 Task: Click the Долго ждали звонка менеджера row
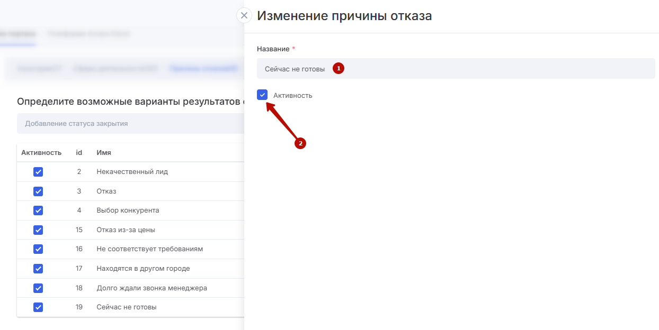[152, 288]
